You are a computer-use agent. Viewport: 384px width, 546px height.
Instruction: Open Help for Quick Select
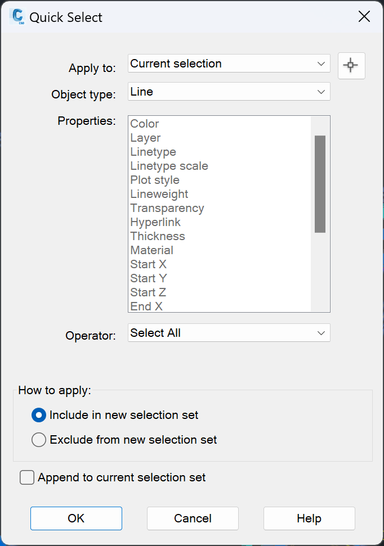(x=309, y=518)
